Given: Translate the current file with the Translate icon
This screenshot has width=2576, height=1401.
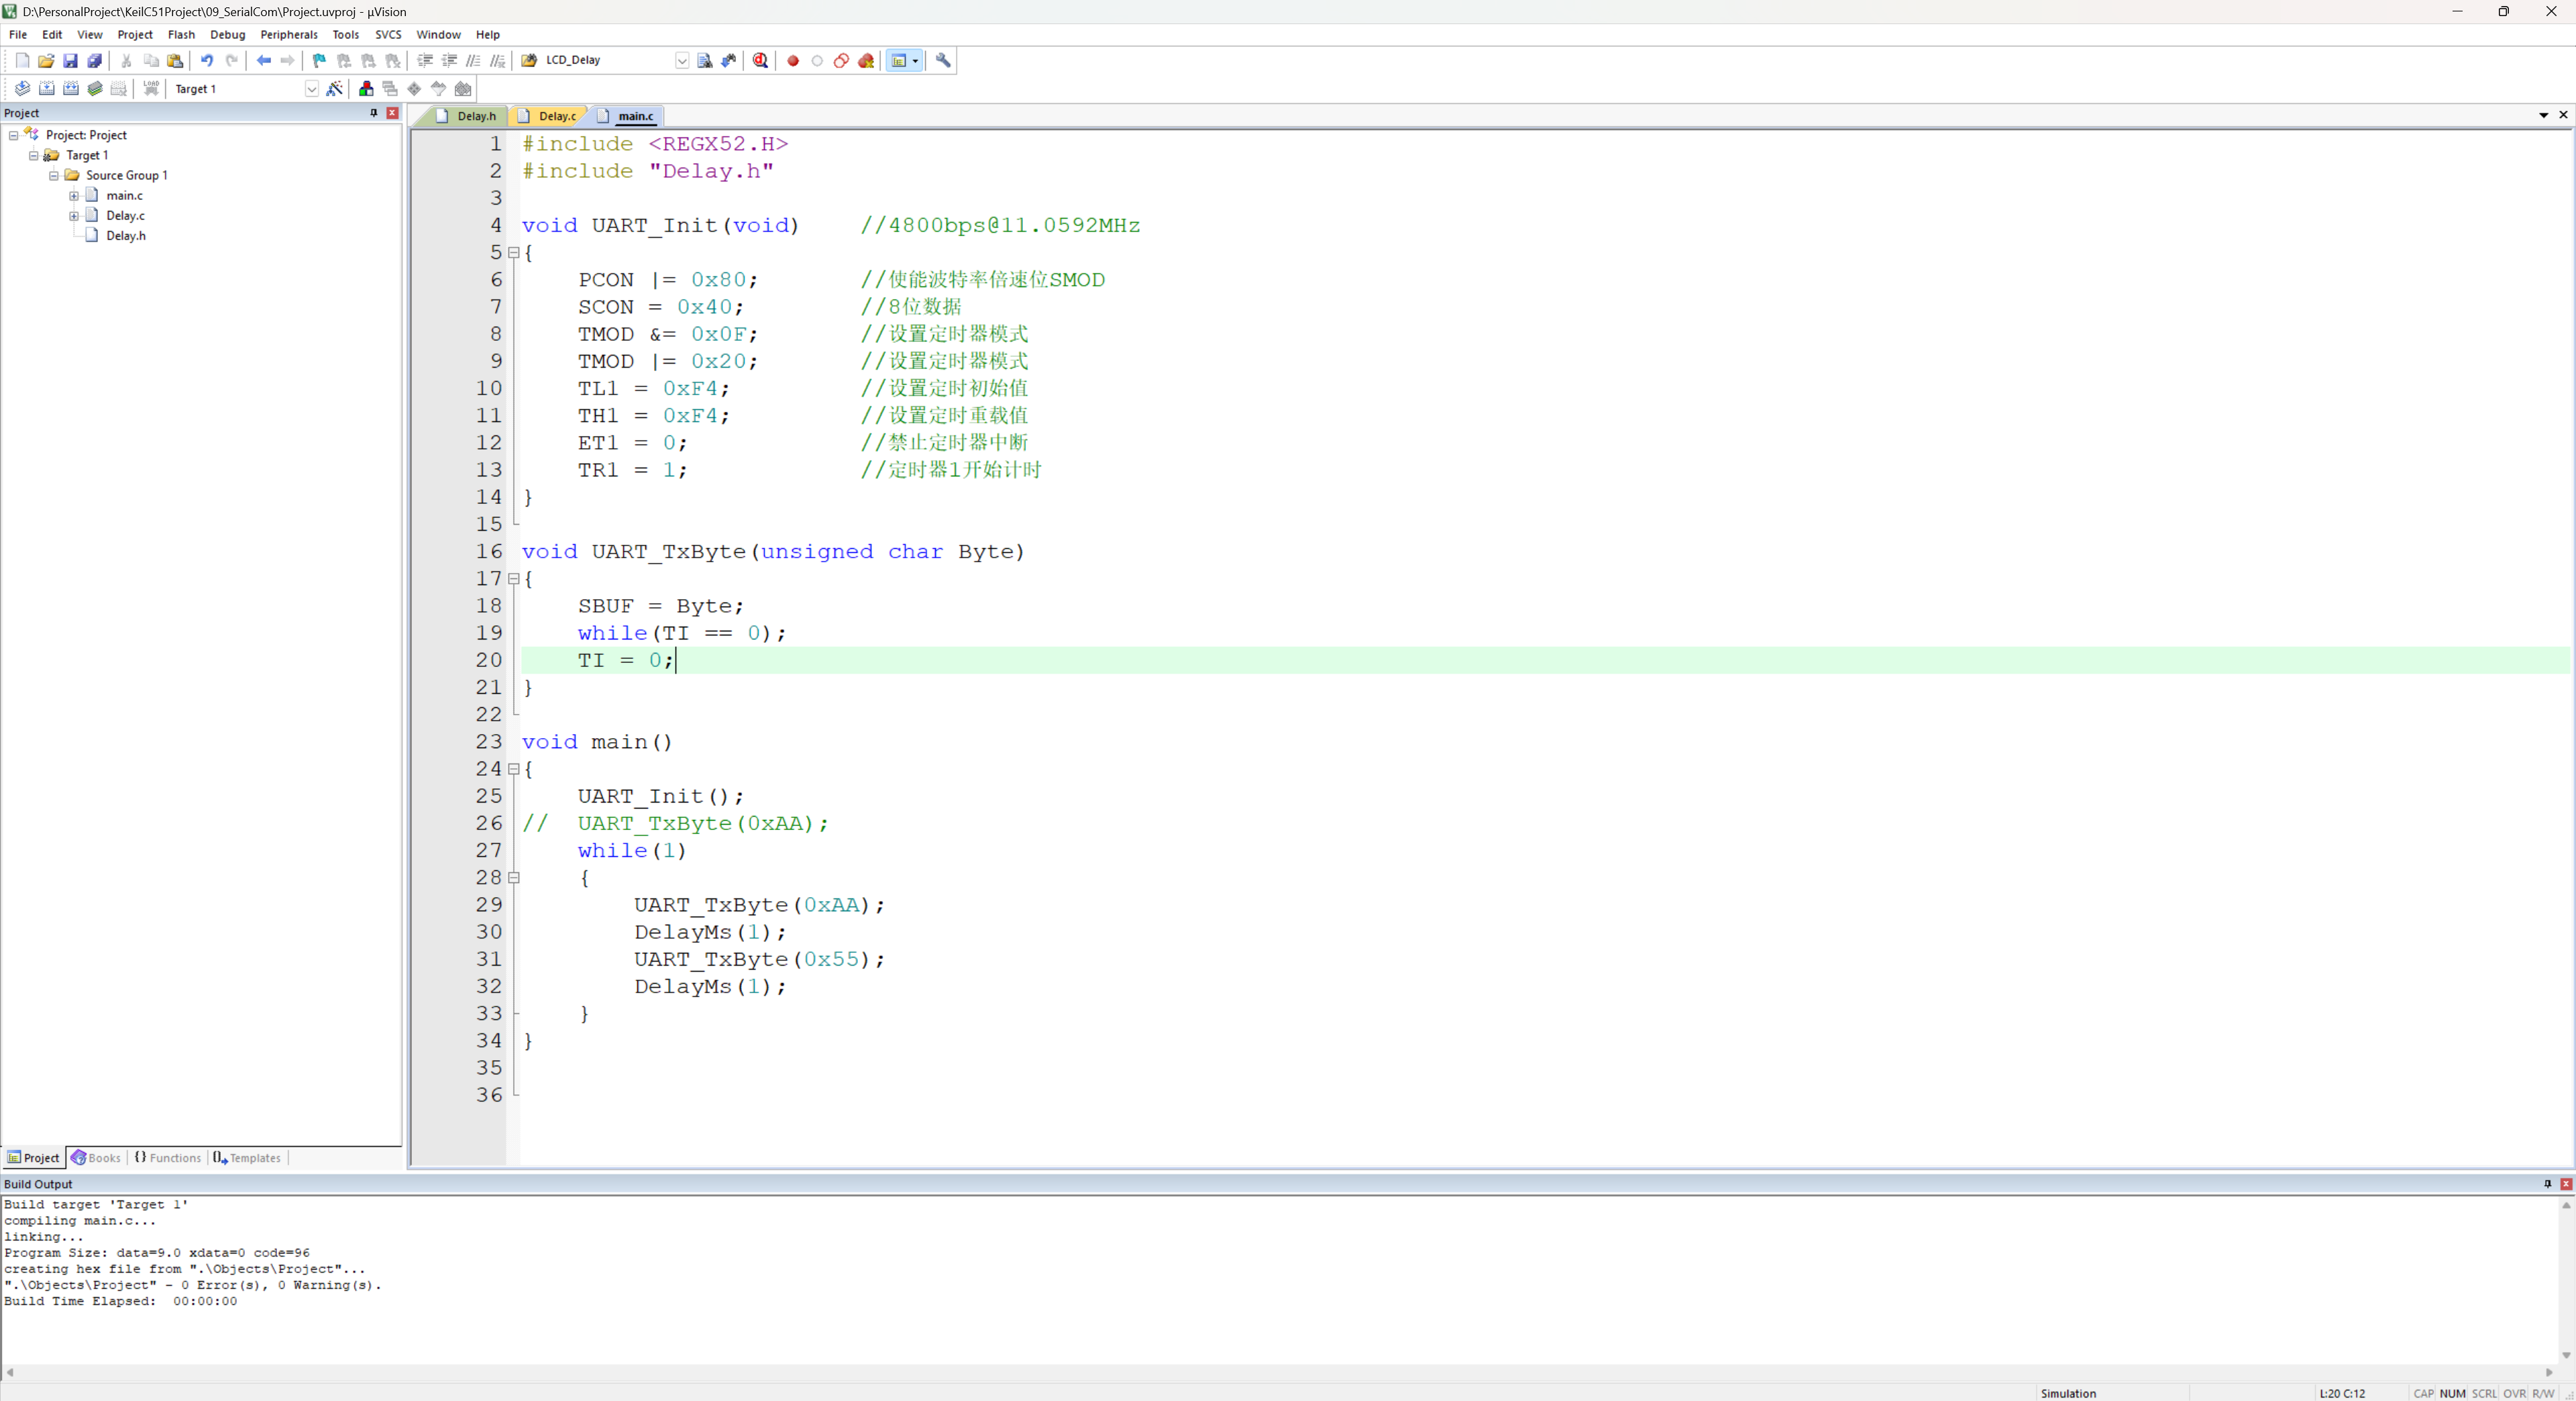Looking at the screenshot, I should pyautogui.click(x=22, y=88).
